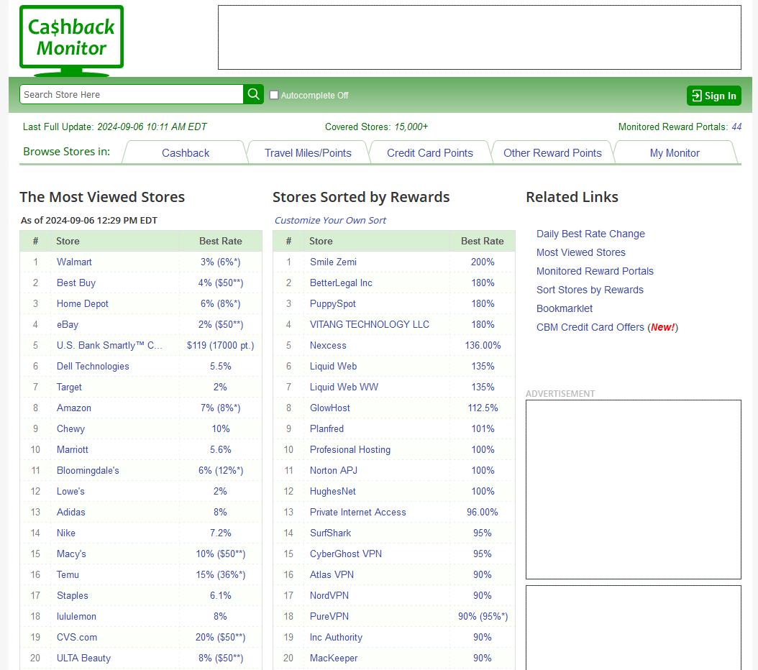Open the Bookmarklet link
The width and height of the screenshot is (758, 670).
565,308
